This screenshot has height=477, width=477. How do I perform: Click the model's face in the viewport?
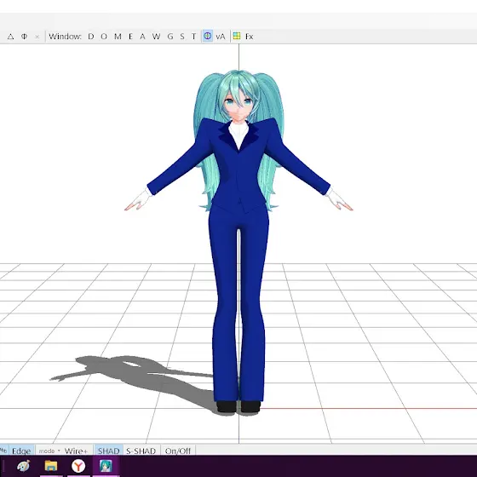[238, 105]
